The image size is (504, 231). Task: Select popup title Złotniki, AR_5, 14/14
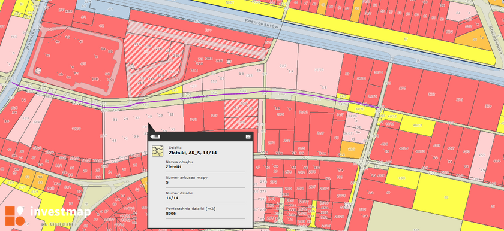pyautogui.click(x=193, y=153)
